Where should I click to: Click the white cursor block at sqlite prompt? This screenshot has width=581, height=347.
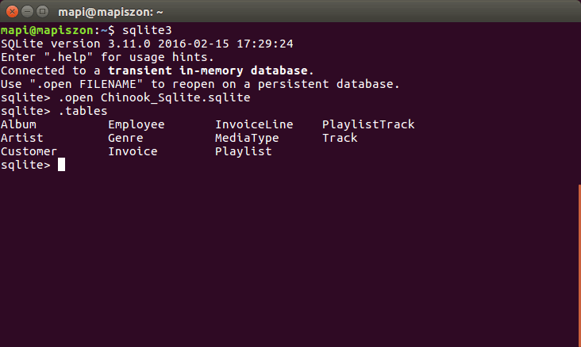coord(61,165)
